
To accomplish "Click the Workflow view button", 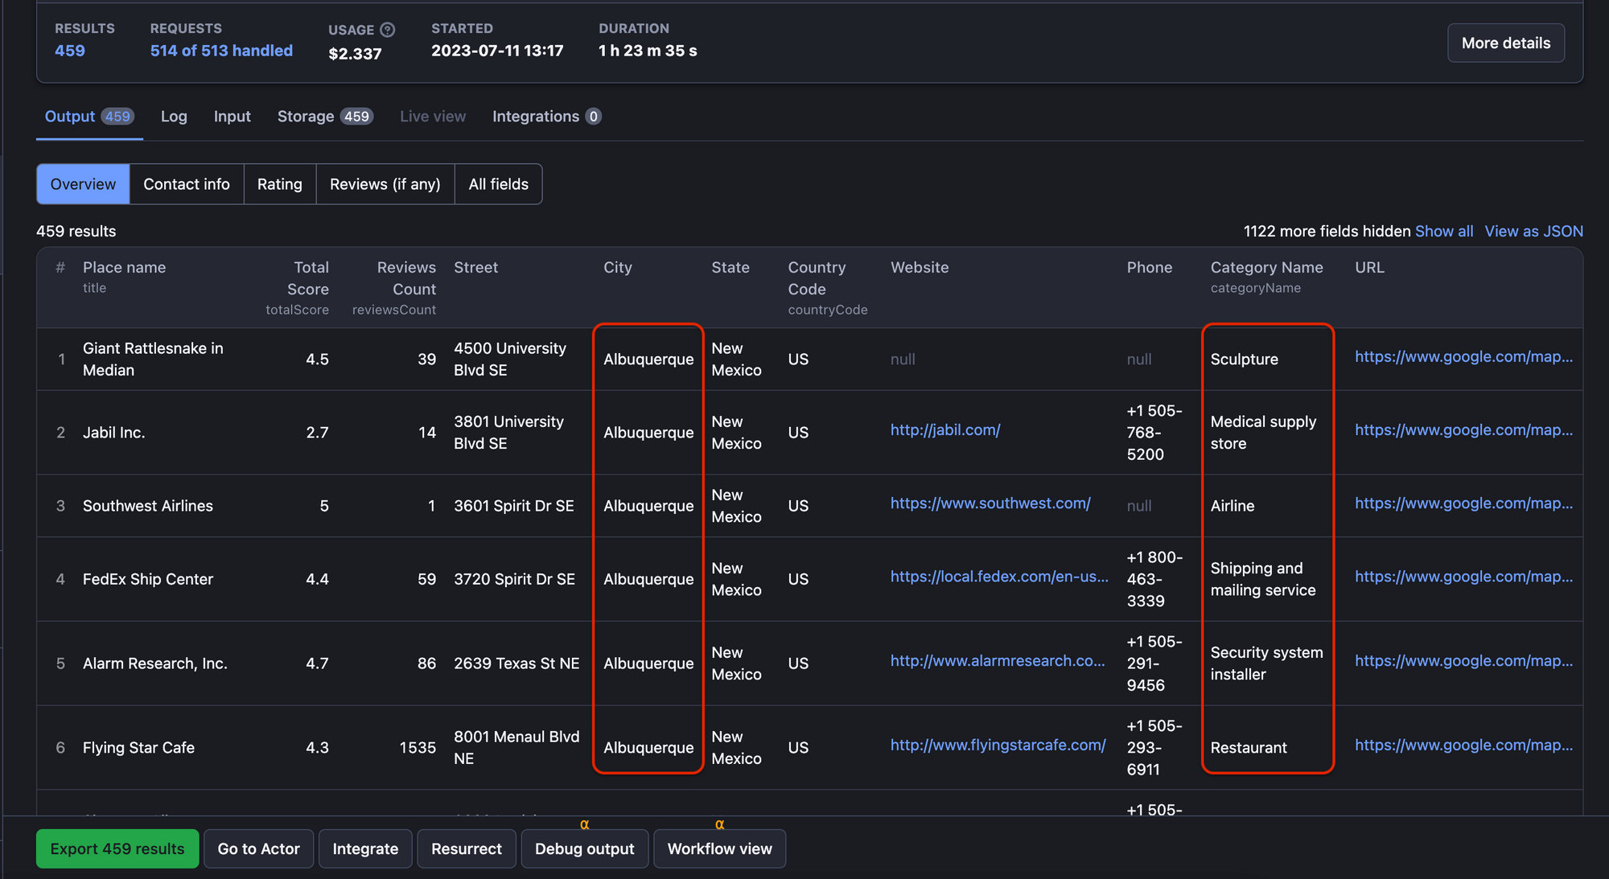I will (720, 849).
